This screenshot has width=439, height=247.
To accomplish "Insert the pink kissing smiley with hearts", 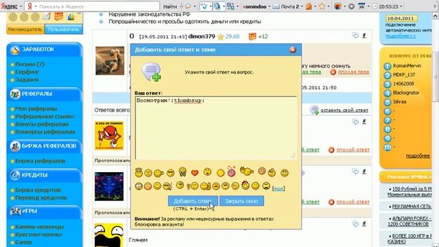I will pos(231,172).
